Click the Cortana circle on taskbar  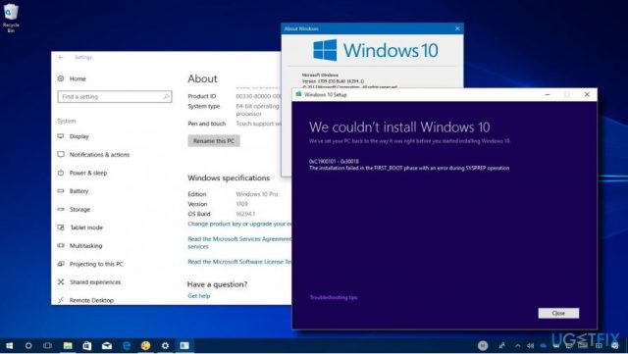(x=28, y=345)
